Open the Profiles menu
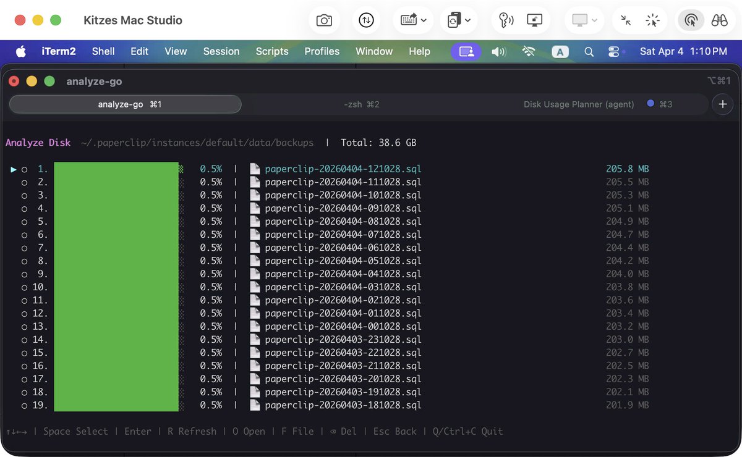742x457 pixels. pyautogui.click(x=322, y=51)
